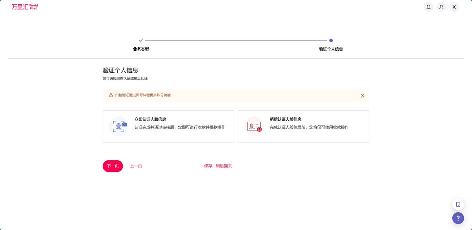Close the verification page with X icon
472x230 pixels.
(x=454, y=7)
